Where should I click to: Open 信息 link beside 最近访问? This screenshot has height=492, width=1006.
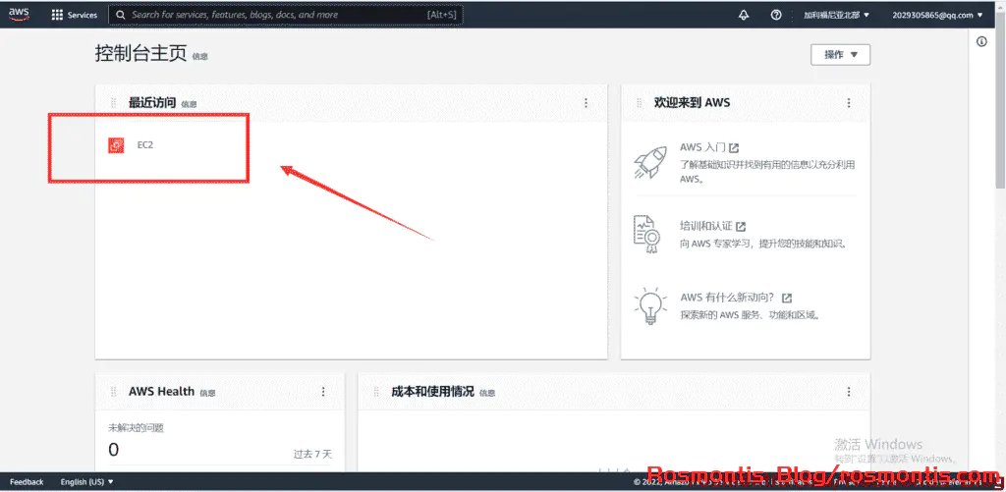[x=189, y=104]
